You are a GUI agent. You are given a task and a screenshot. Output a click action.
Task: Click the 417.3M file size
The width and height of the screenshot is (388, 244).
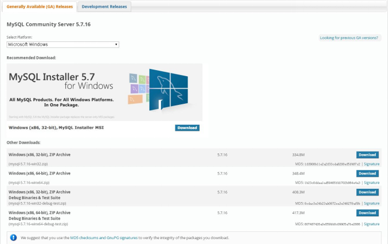tap(298, 213)
